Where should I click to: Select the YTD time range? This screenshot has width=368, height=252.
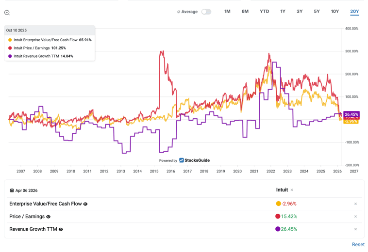pyautogui.click(x=264, y=11)
